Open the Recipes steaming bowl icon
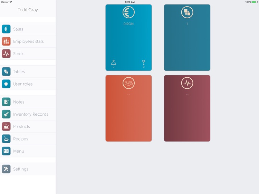The image size is (259, 194). pyautogui.click(x=6, y=139)
